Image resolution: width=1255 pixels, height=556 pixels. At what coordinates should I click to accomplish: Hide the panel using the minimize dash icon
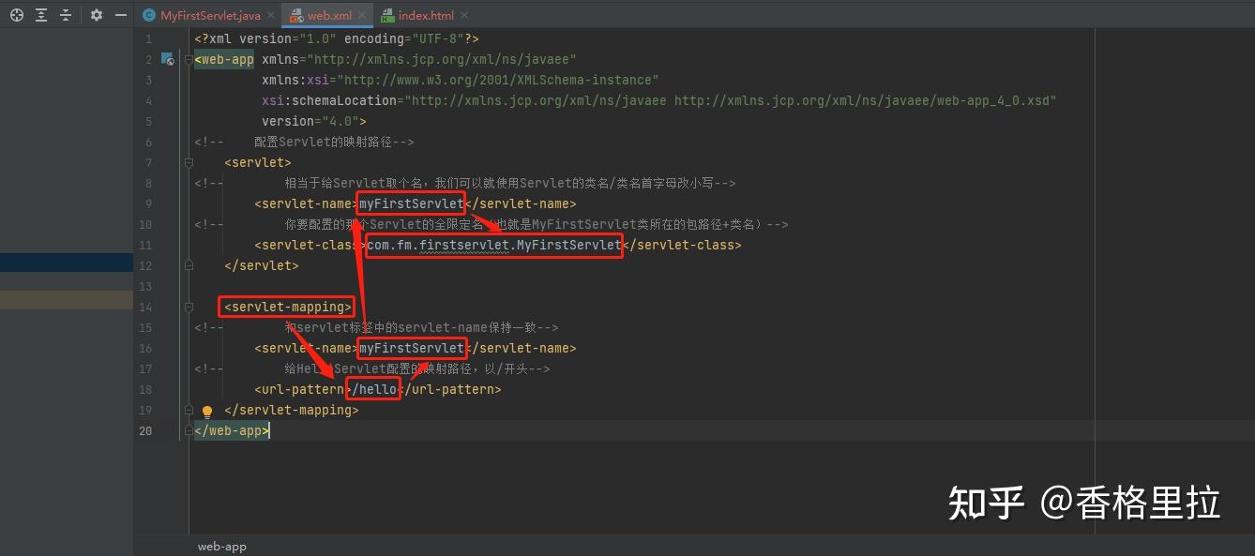pyautogui.click(x=120, y=15)
